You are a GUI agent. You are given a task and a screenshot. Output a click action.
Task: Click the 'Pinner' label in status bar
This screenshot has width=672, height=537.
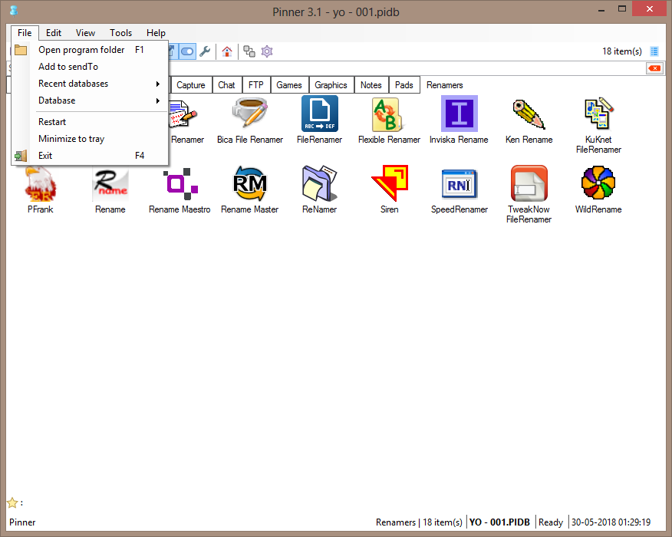22,522
